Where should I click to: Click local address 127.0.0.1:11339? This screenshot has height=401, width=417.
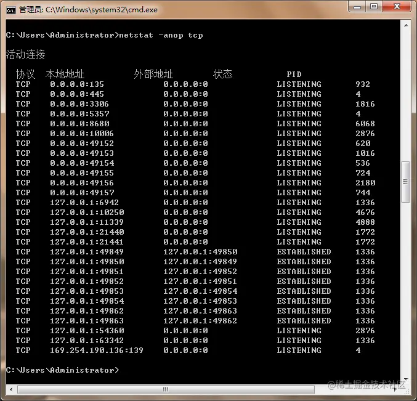[x=87, y=222]
